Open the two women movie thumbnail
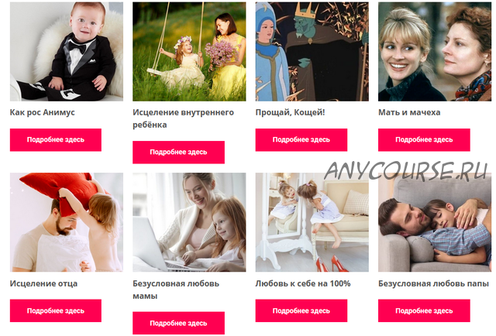The width and height of the screenshot is (496, 336). tap(435, 52)
